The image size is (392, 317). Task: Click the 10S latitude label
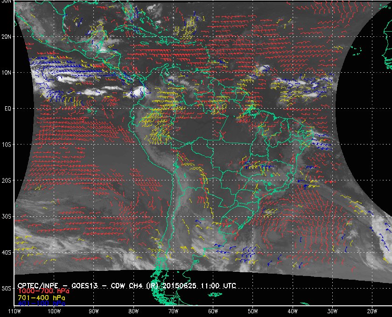6,145
